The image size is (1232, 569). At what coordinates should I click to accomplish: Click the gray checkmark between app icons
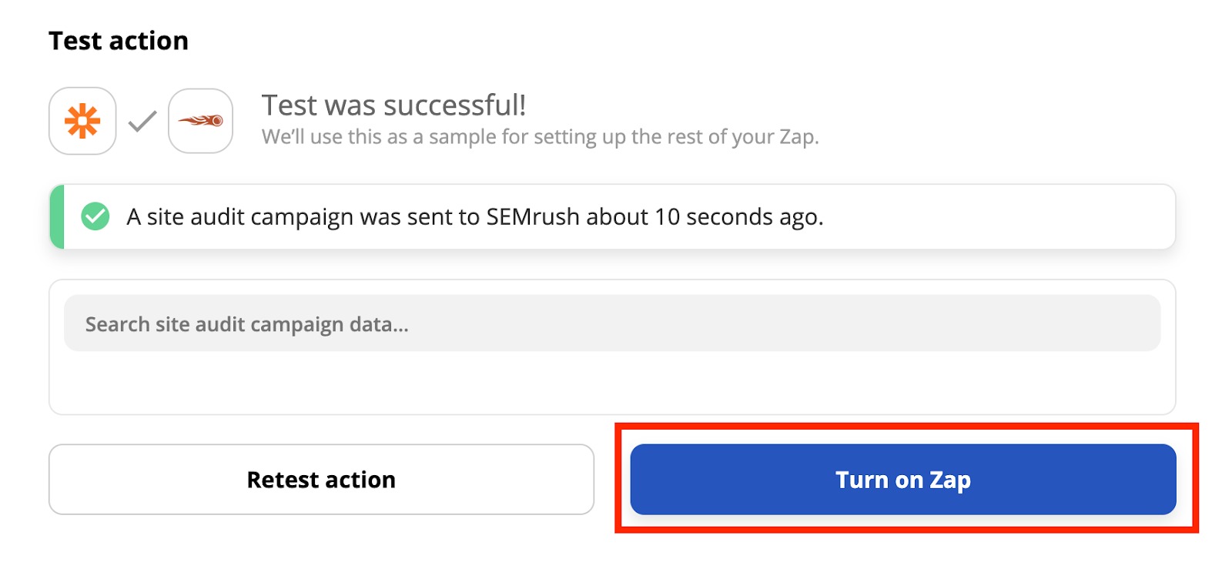tap(141, 121)
